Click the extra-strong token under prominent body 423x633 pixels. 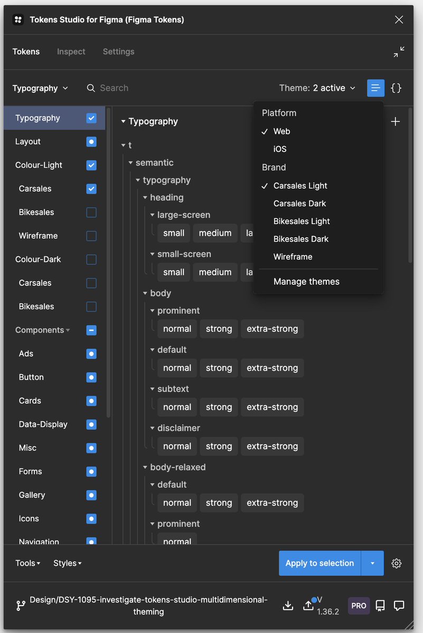point(272,329)
